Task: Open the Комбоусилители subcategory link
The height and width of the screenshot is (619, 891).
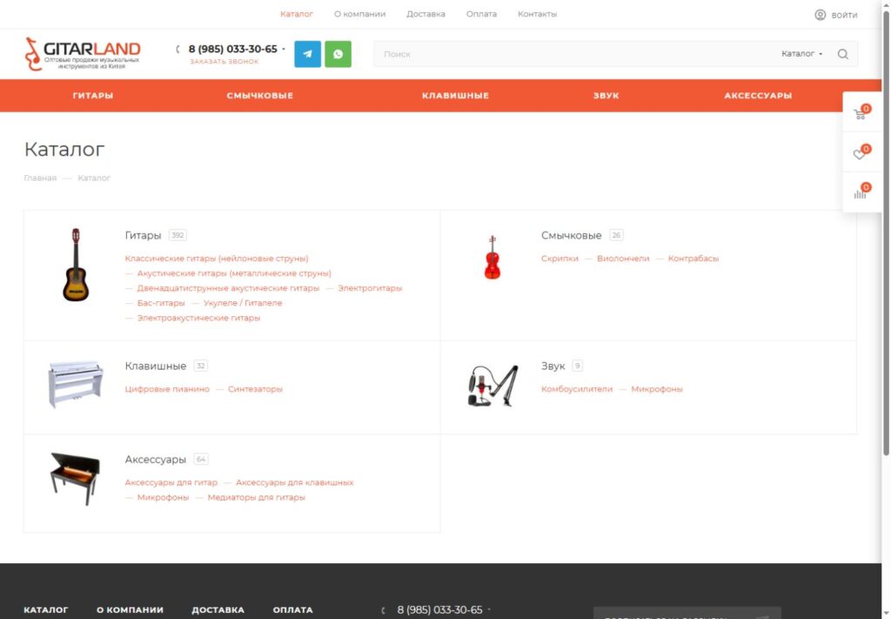Action: 577,389
